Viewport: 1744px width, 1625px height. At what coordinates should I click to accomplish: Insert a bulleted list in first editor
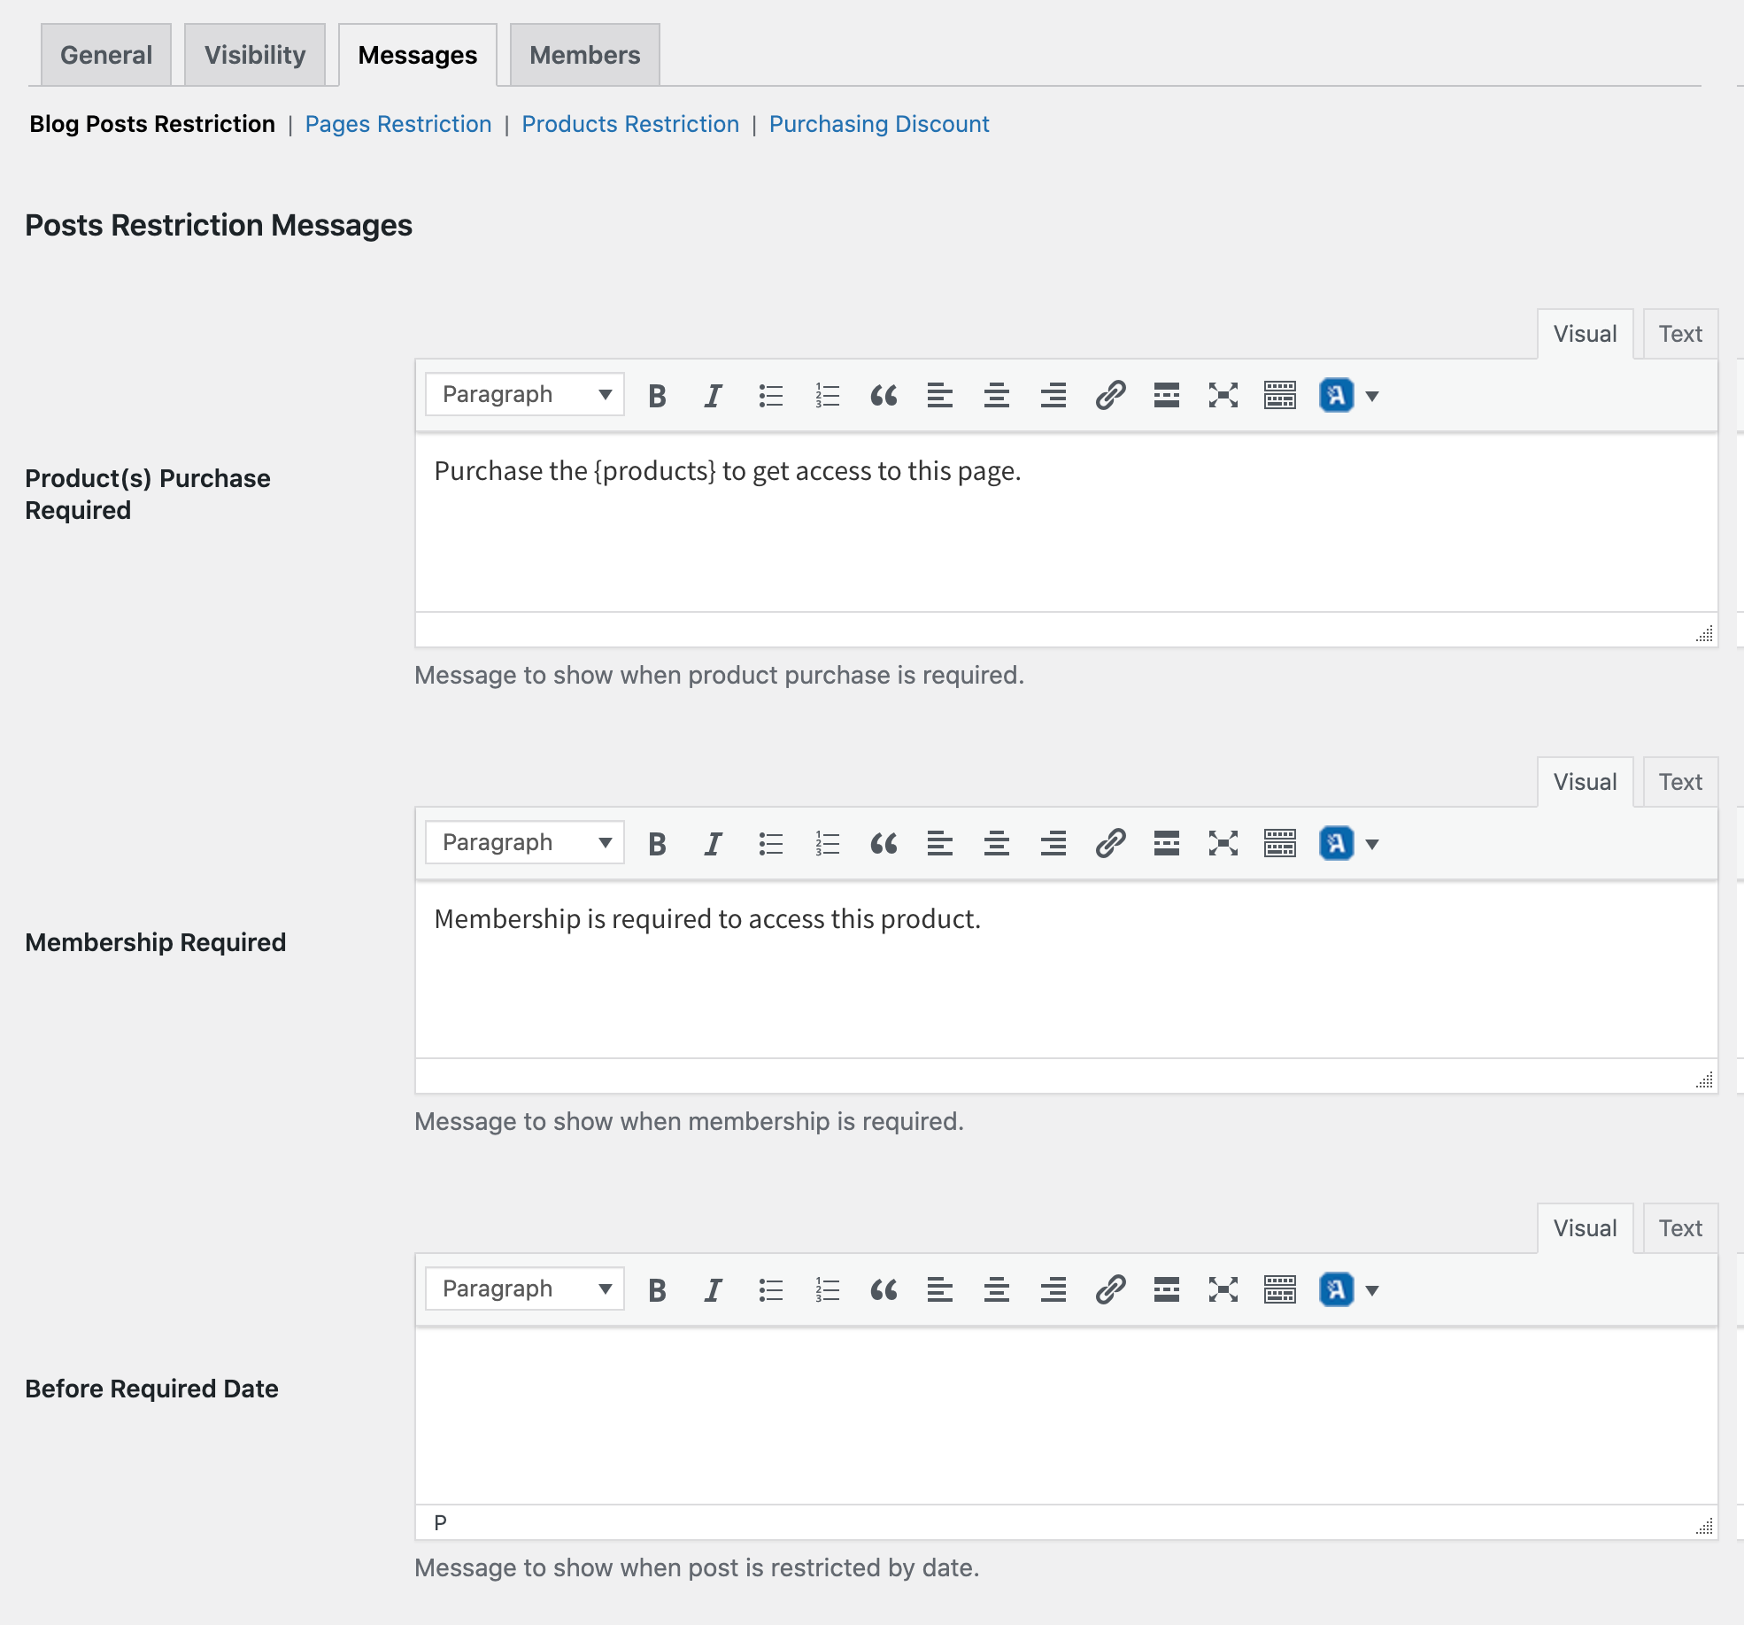point(770,395)
